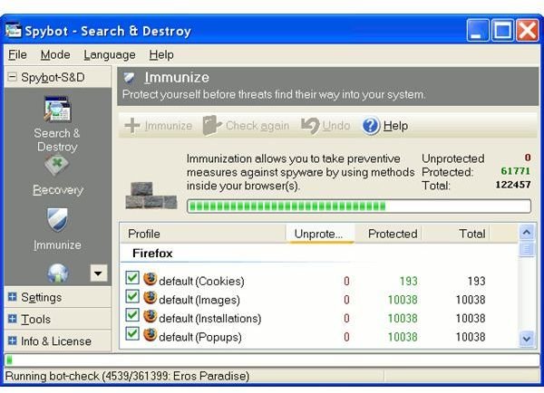Collapse the Spybot-S&D sidebar section
Viewport: 544px width, 393px height.
(12, 77)
